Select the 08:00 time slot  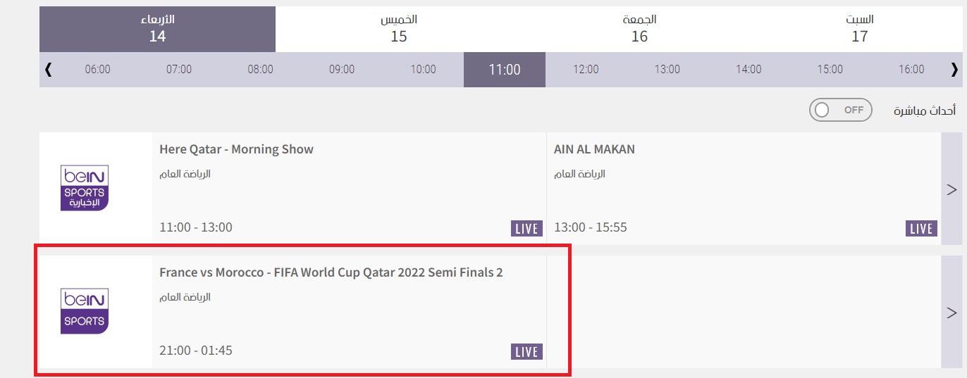tap(260, 70)
